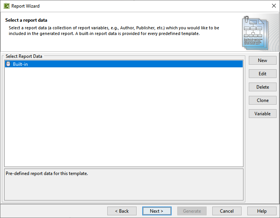Click the 'Select a report data' heading
The height and width of the screenshot is (218, 280).
26,20
